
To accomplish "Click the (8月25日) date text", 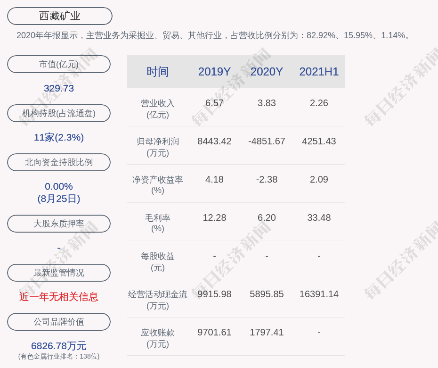I will click(59, 199).
